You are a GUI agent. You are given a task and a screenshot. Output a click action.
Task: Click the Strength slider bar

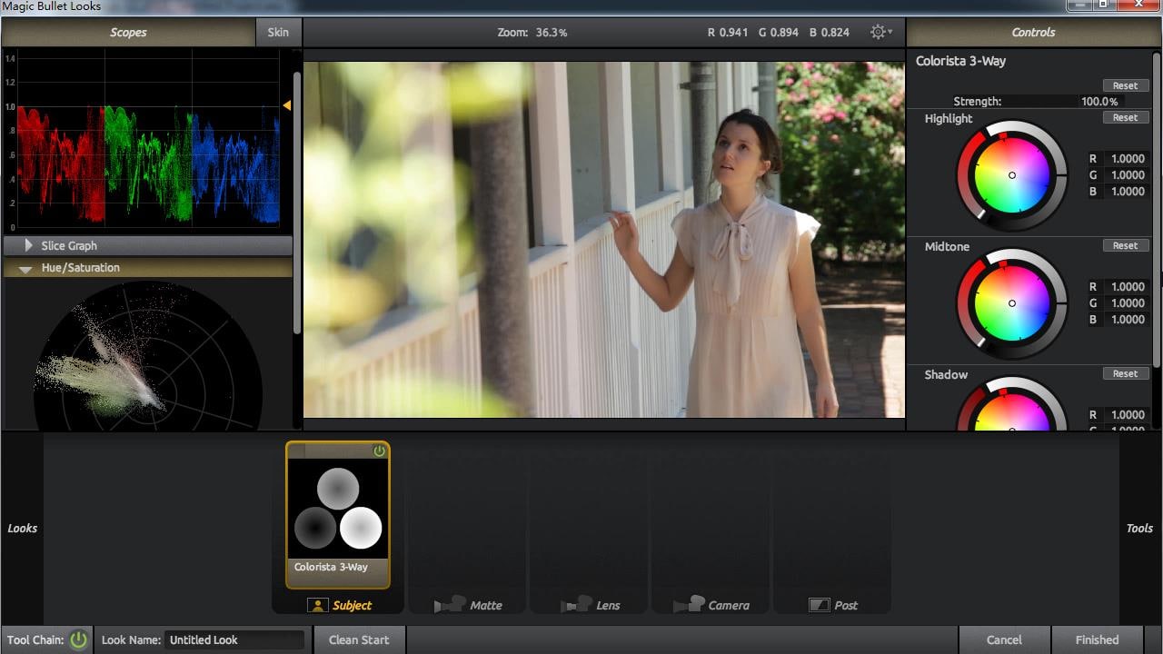(1037, 101)
